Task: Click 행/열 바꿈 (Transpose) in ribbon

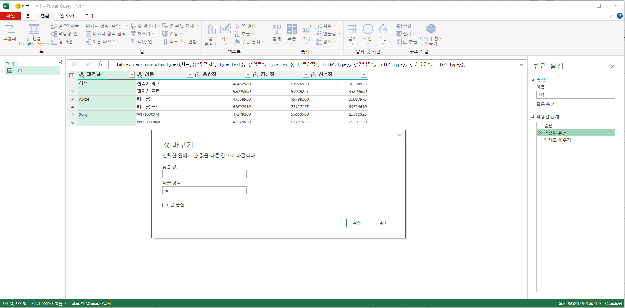Action: (x=65, y=26)
